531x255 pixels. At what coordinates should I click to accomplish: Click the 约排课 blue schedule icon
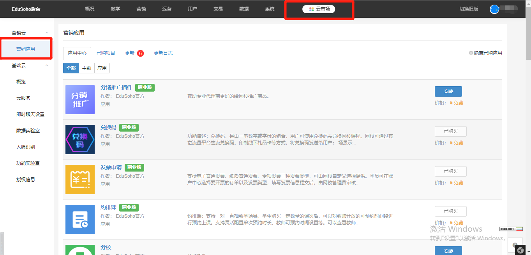coord(80,219)
